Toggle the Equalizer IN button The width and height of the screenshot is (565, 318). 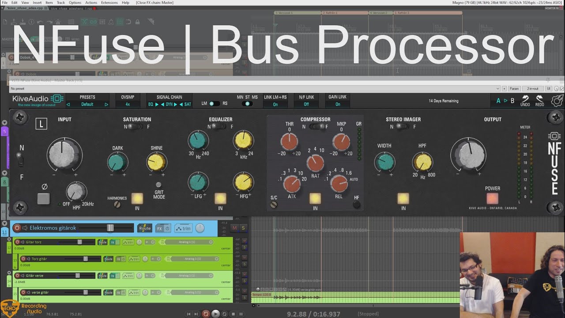click(220, 198)
